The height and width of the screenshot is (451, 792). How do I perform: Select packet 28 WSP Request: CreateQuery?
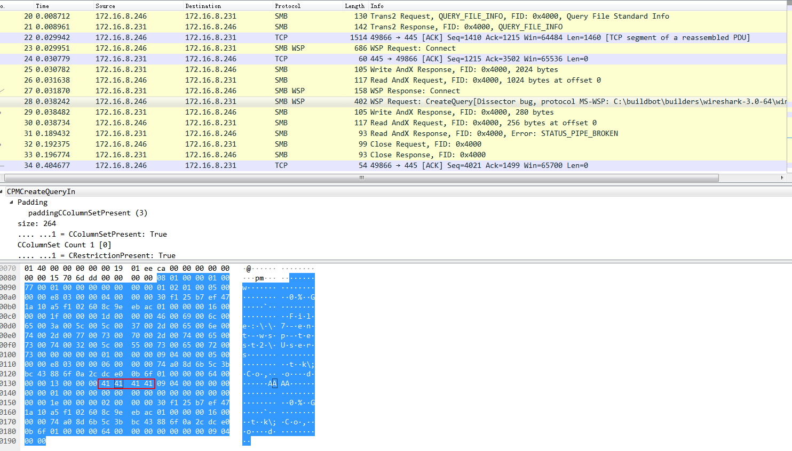tap(393, 101)
